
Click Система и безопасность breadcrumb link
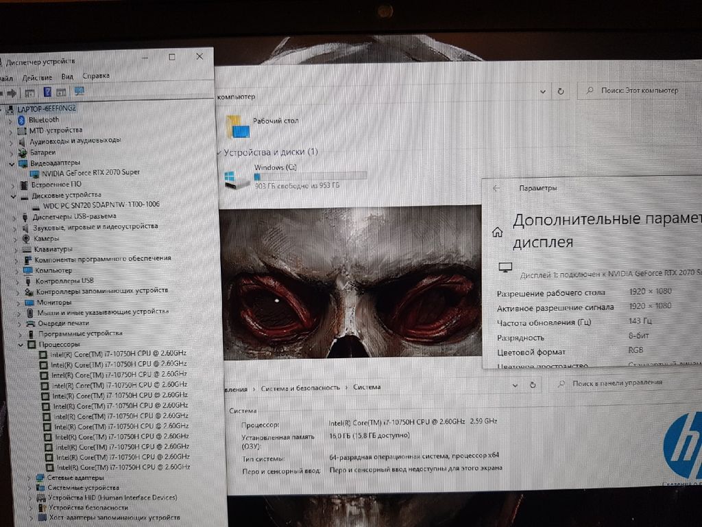pyautogui.click(x=300, y=388)
